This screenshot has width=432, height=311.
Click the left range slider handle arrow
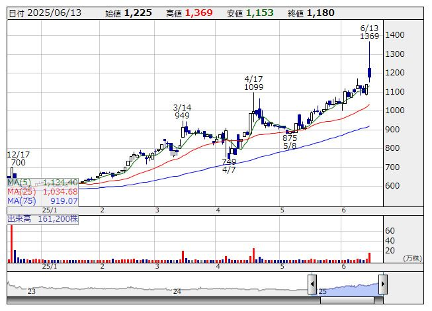pyautogui.click(x=312, y=284)
